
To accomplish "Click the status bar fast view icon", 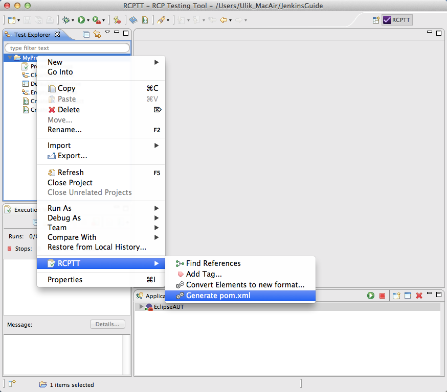I will [12, 383].
